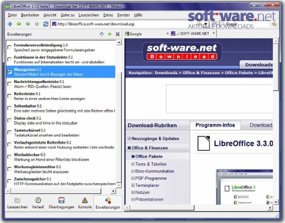Select the Erweiterungen panel button
Image resolution: width=285 pixels, height=223 pixels.
coord(108,203)
